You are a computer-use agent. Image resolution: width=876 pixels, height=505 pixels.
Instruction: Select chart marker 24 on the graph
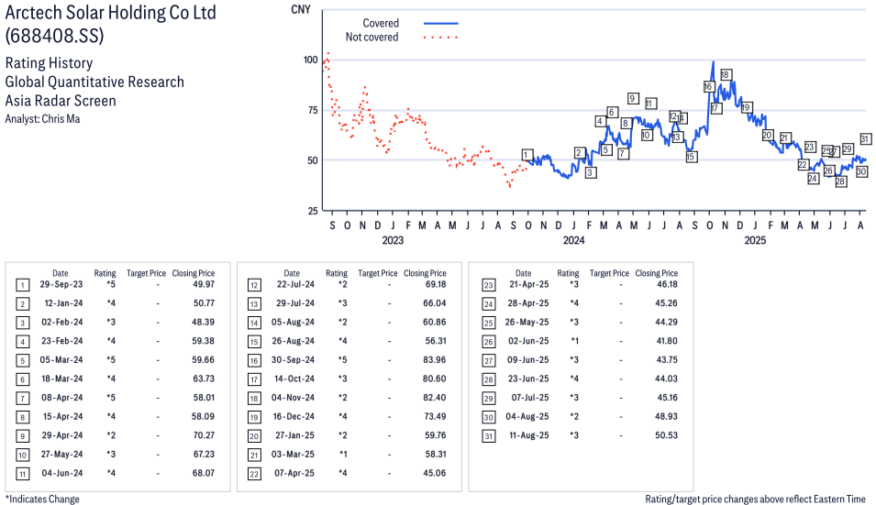coord(813,179)
